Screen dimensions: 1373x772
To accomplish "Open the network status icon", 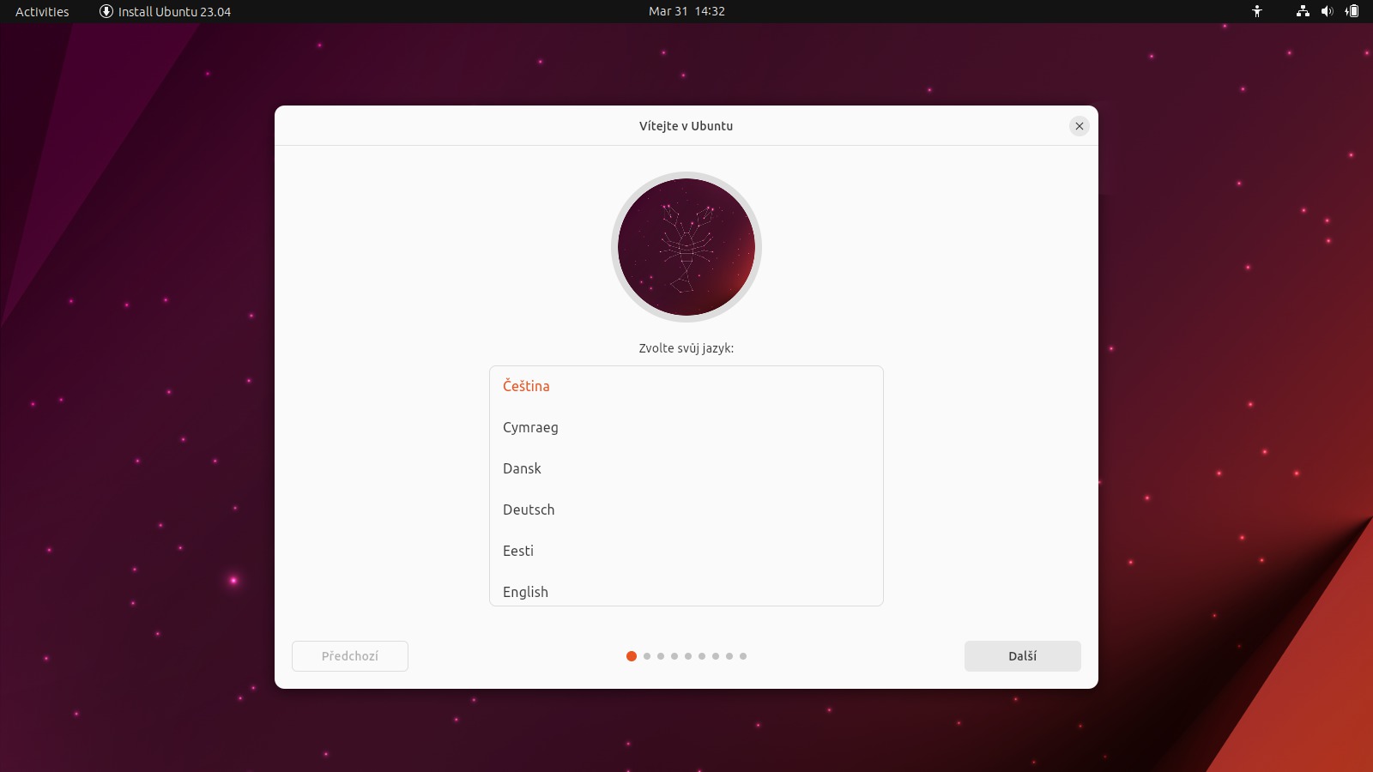I will tap(1303, 11).
